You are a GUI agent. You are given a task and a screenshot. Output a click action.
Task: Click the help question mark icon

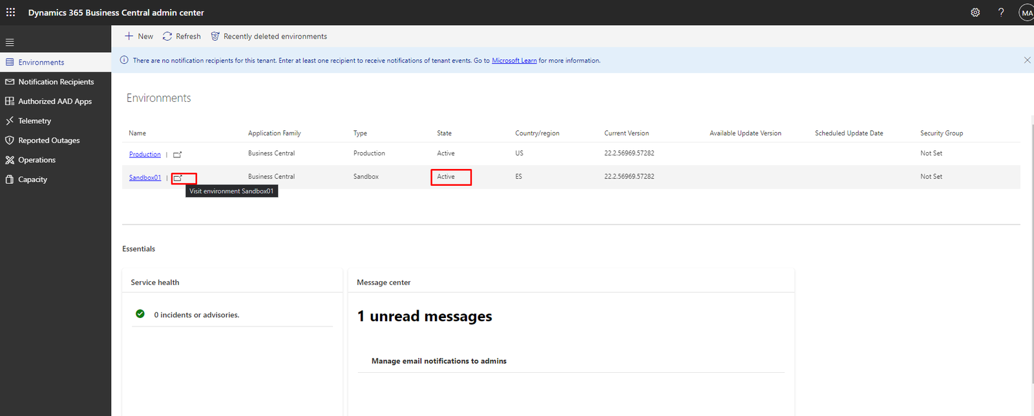(x=1001, y=12)
